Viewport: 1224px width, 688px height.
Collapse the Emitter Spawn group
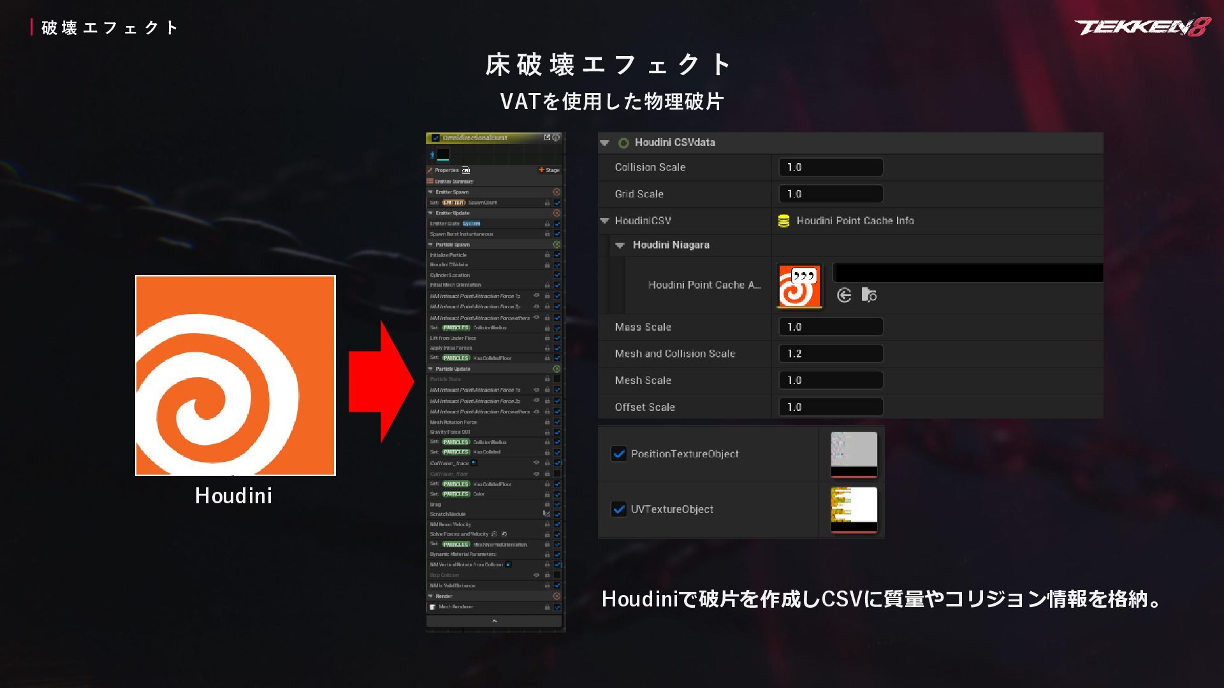pyautogui.click(x=430, y=192)
